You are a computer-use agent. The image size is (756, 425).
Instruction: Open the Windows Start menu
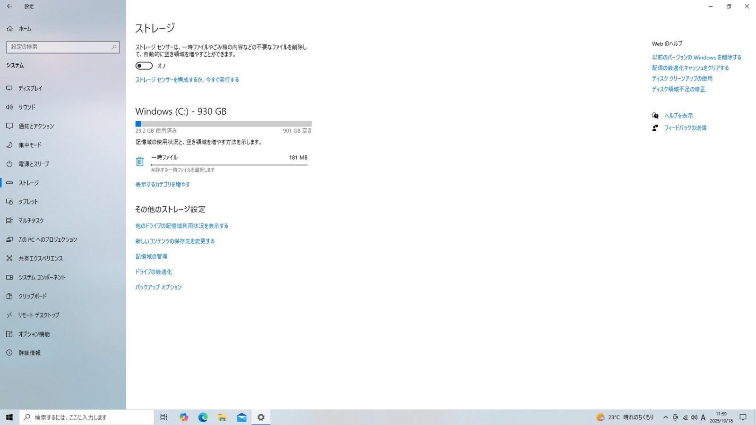pos(9,417)
